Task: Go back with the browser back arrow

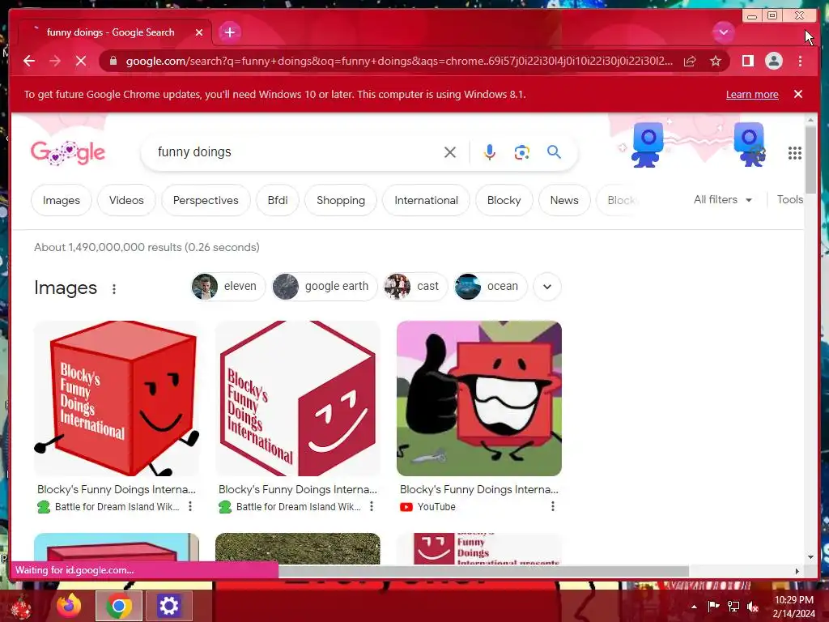Action: coord(29,61)
